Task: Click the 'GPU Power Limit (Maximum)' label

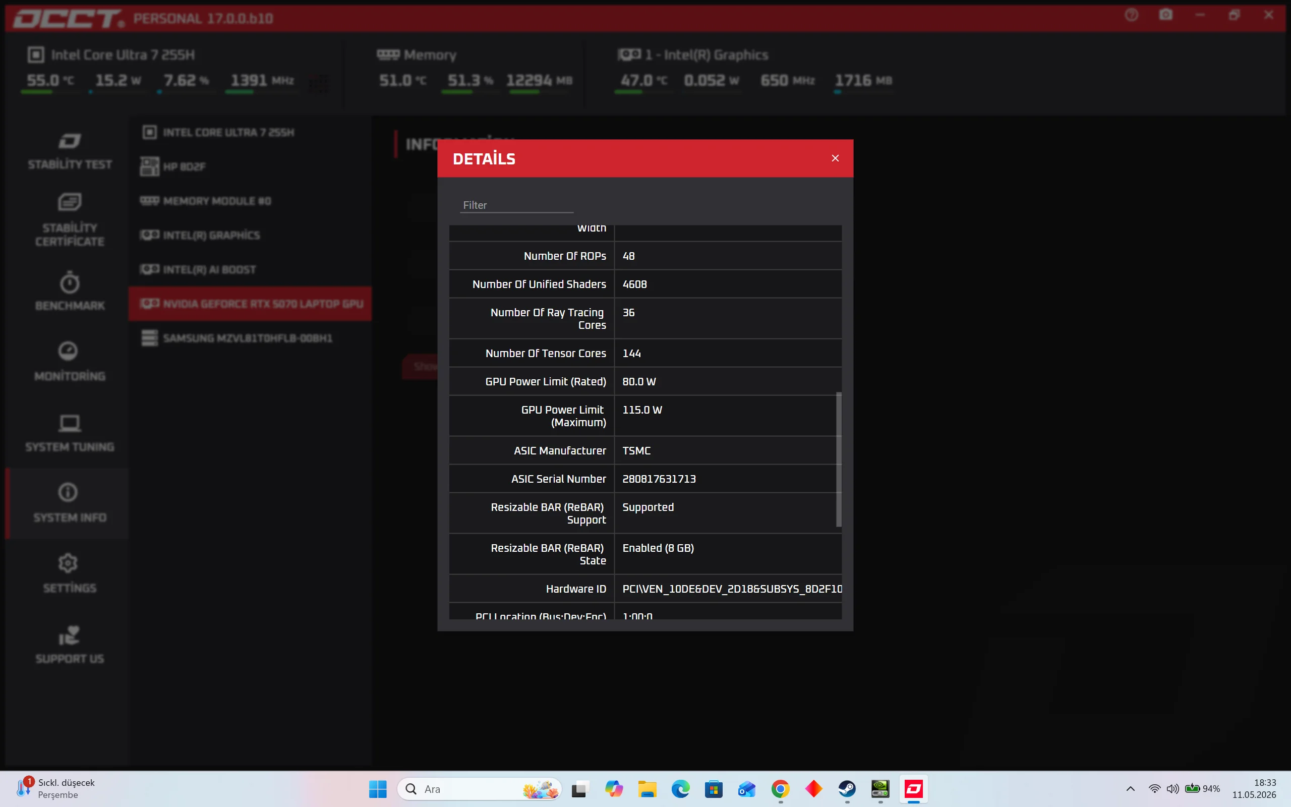Action: (x=563, y=416)
